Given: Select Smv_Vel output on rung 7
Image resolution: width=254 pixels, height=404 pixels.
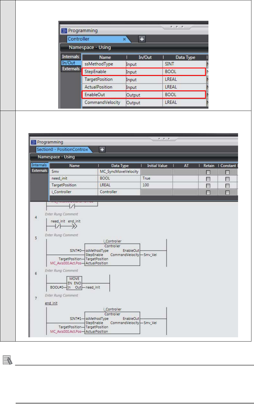Looking at the screenshot, I should pyautogui.click(x=150, y=323).
